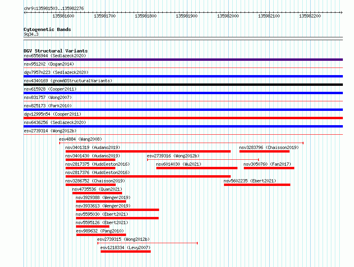Viewport: 354px width, 267px height.
Task: Select the red bar under nsv5602235
Action: coord(257,185)
